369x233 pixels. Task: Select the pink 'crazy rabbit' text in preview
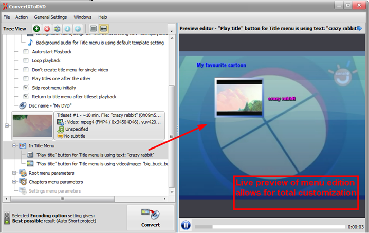coord(282,99)
